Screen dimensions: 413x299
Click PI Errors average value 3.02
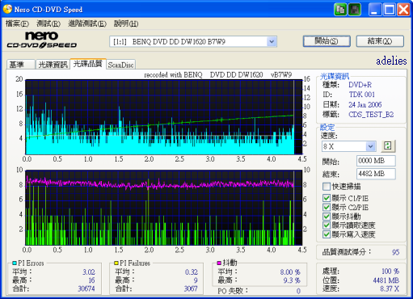click(89, 272)
